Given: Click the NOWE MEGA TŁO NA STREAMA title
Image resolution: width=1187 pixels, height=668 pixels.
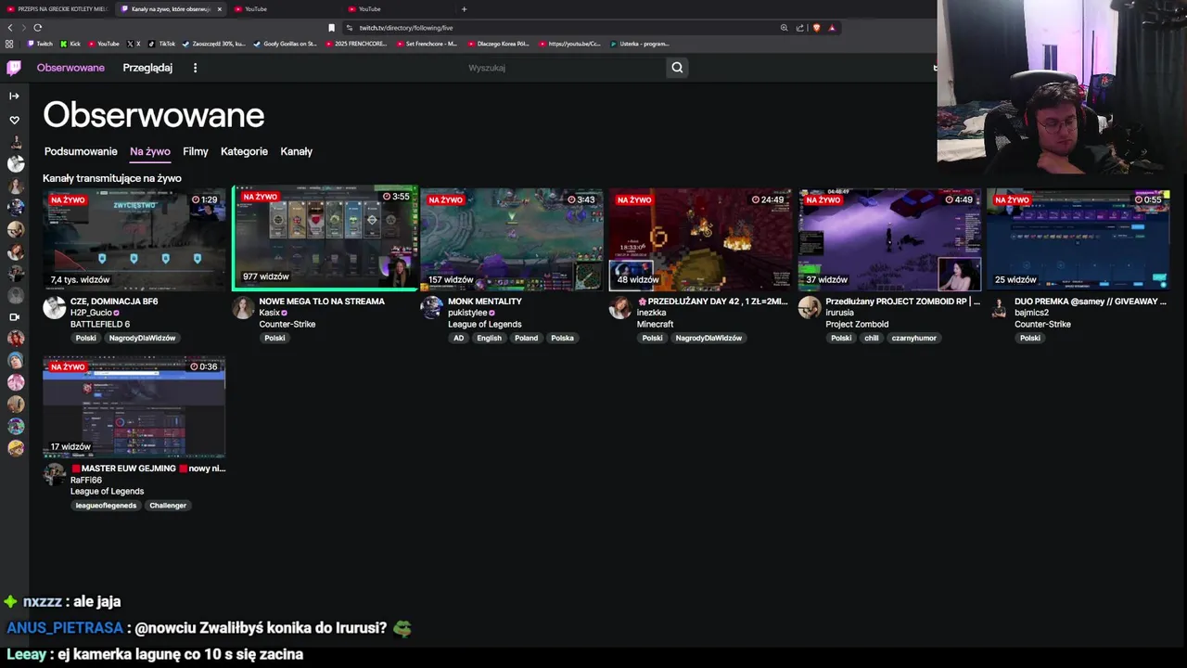Looking at the screenshot, I should coord(322,302).
